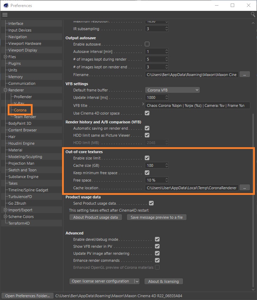Image resolution: width=257 pixels, height=300 pixels.
Task: Disable Send Product usage data
Action: (x=151, y=203)
